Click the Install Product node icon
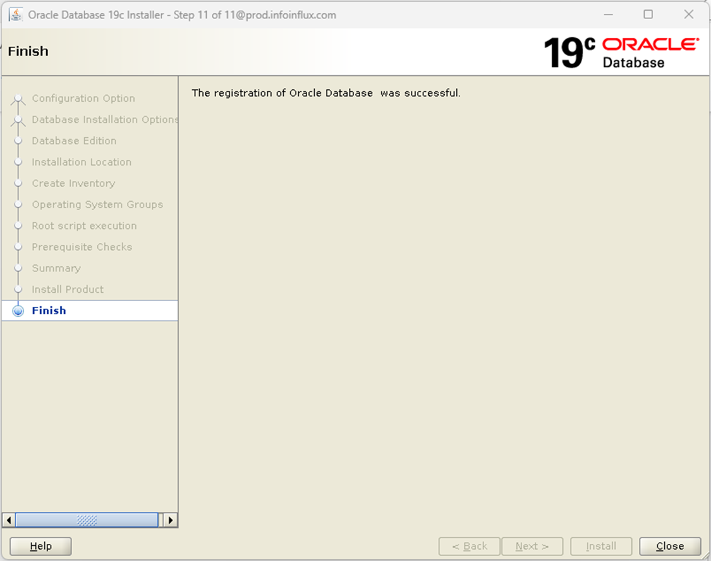 coord(18,289)
